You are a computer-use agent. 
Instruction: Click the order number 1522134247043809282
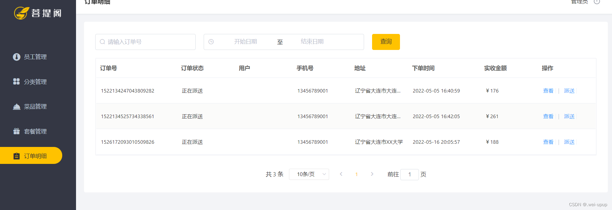pos(128,91)
